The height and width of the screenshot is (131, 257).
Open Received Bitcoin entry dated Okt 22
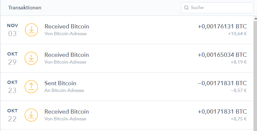point(127,115)
